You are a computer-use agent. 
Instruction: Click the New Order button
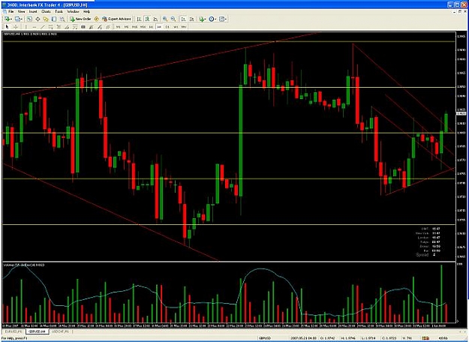point(80,19)
